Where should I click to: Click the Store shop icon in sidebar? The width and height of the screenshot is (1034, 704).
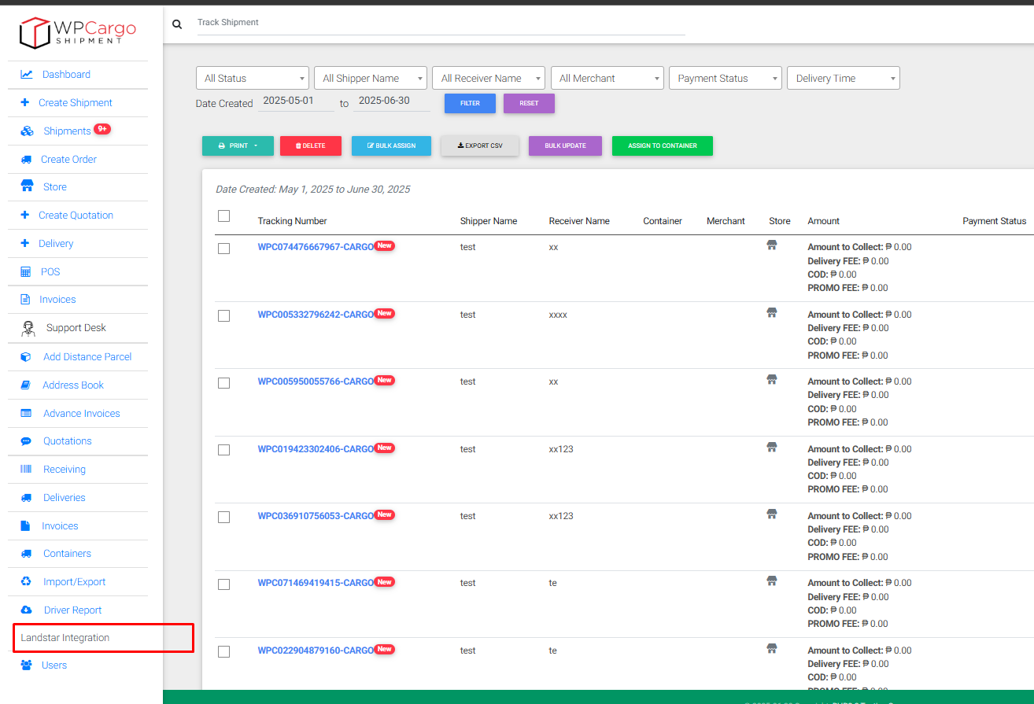point(28,186)
